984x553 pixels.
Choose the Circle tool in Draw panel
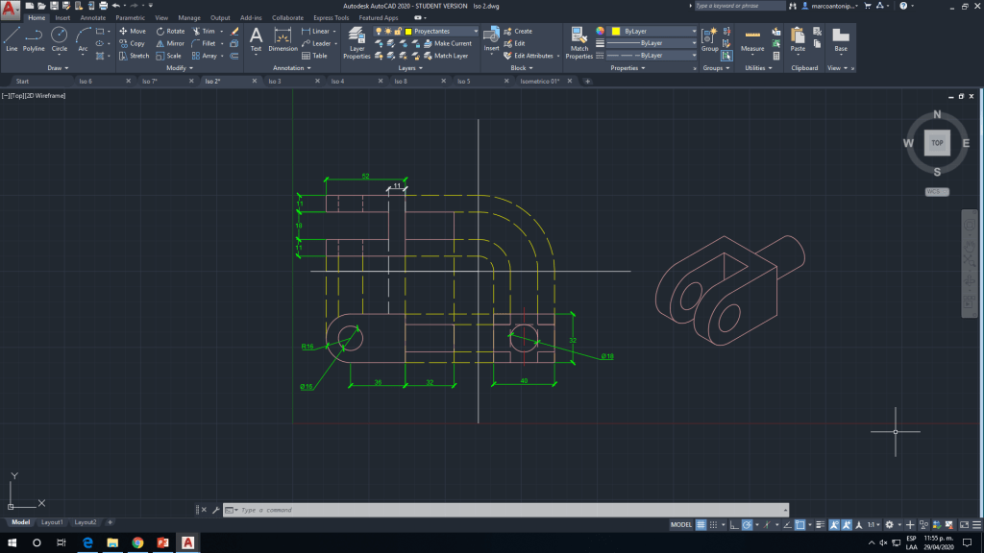pyautogui.click(x=59, y=37)
